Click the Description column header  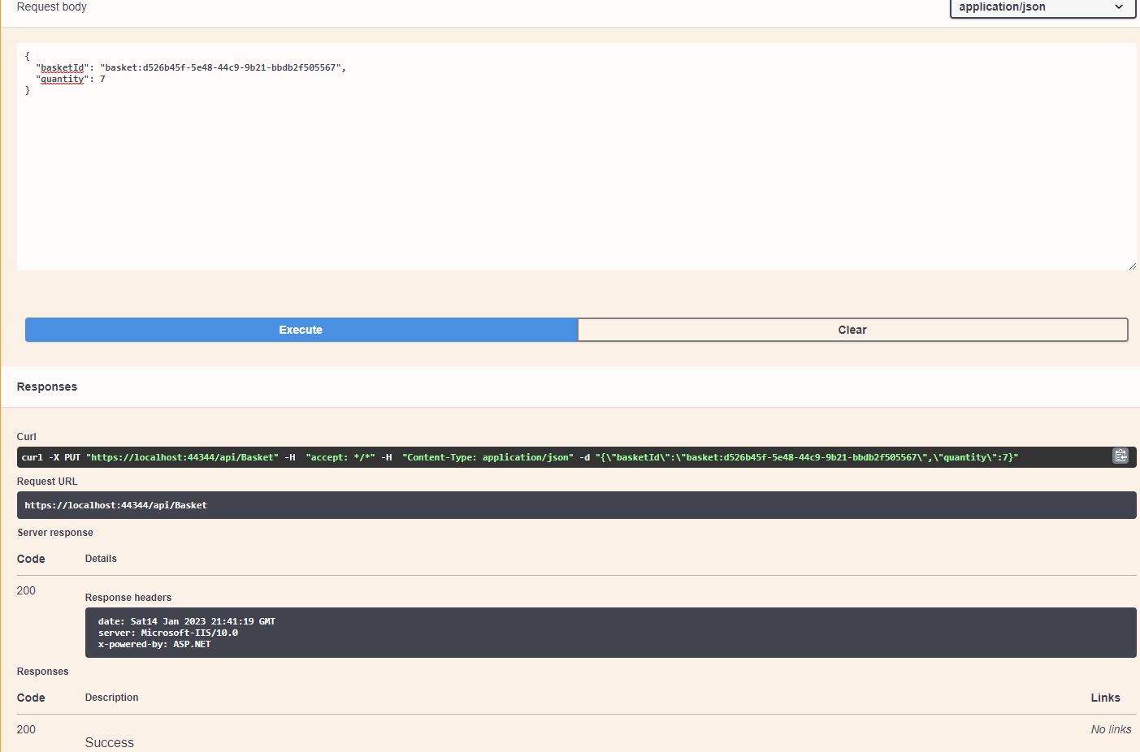click(x=111, y=698)
